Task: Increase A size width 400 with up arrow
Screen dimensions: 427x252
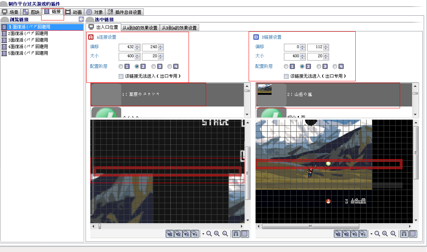Action: 137,55
